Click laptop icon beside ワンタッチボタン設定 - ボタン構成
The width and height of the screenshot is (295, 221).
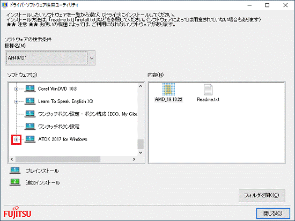pyautogui.click(x=30, y=114)
